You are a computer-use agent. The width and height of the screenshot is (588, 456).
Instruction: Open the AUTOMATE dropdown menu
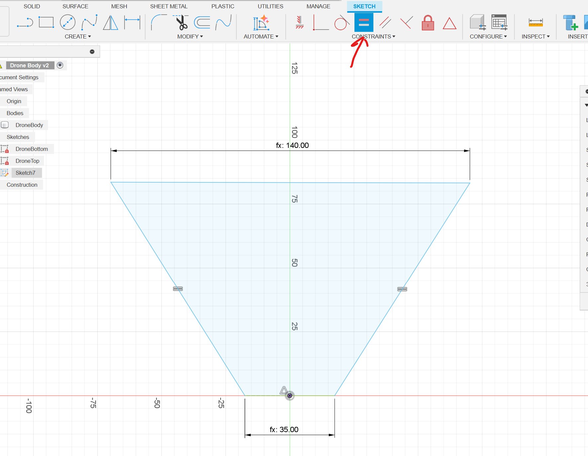(x=261, y=36)
